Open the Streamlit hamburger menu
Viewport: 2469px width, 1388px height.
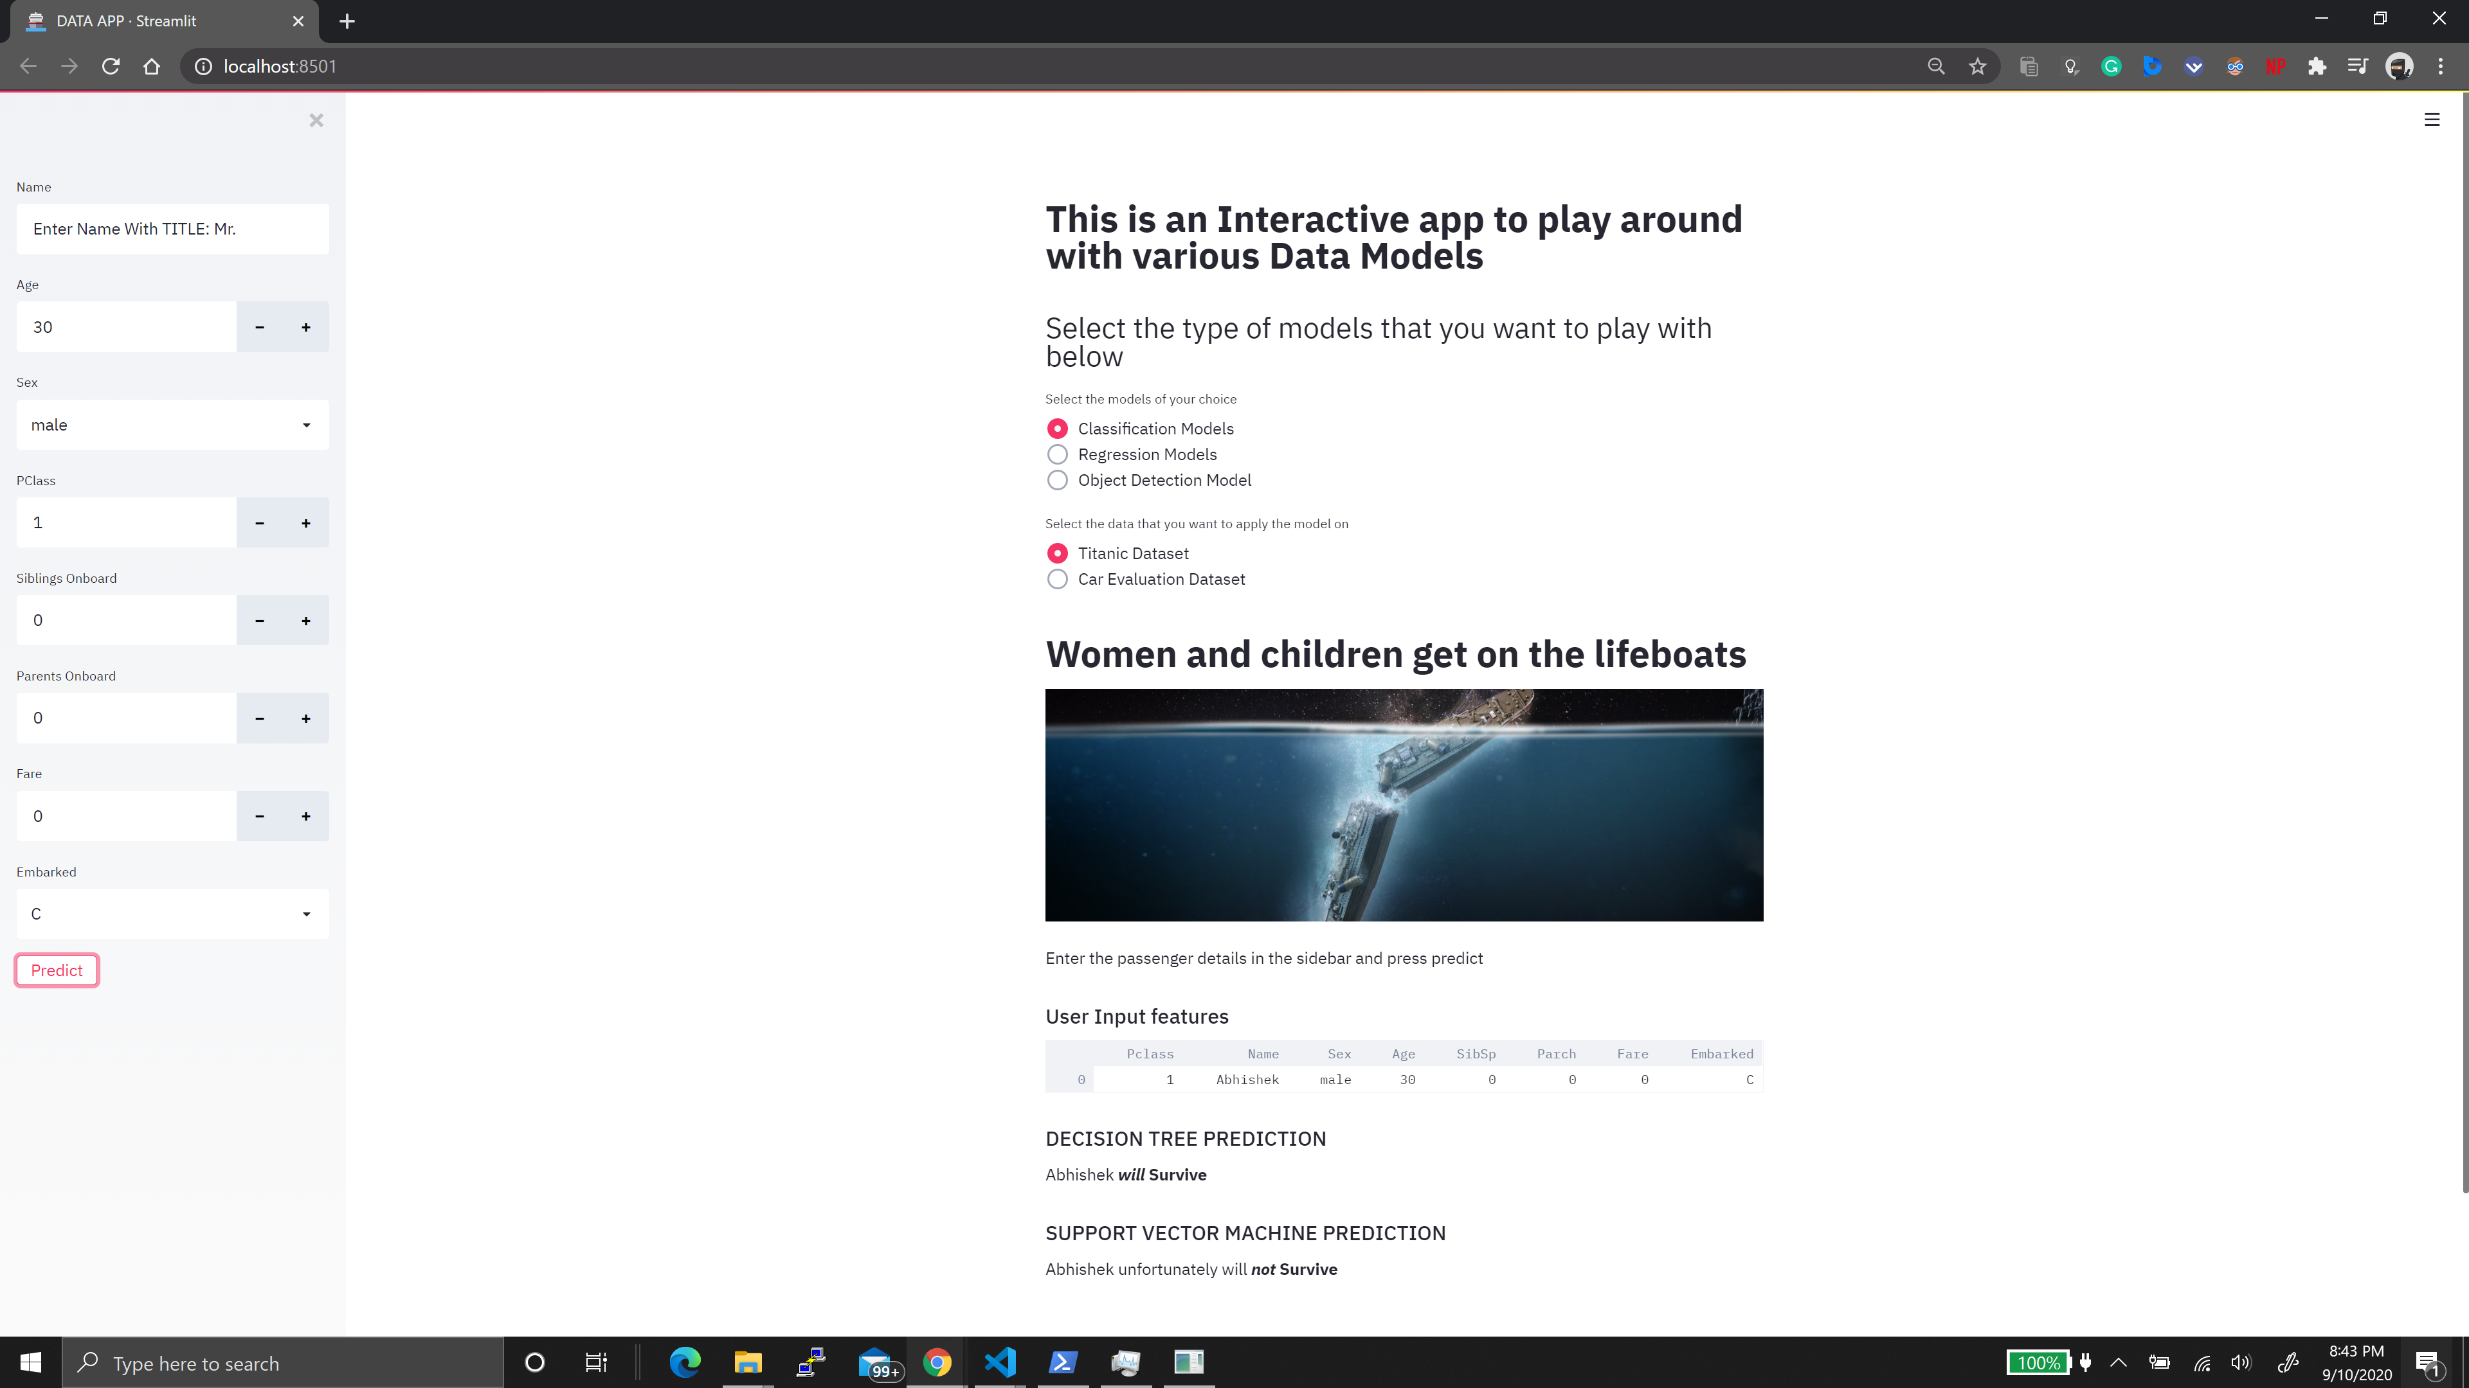tap(2432, 120)
